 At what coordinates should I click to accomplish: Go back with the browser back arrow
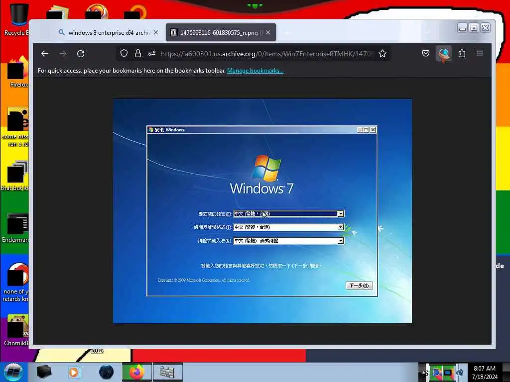pyautogui.click(x=45, y=54)
